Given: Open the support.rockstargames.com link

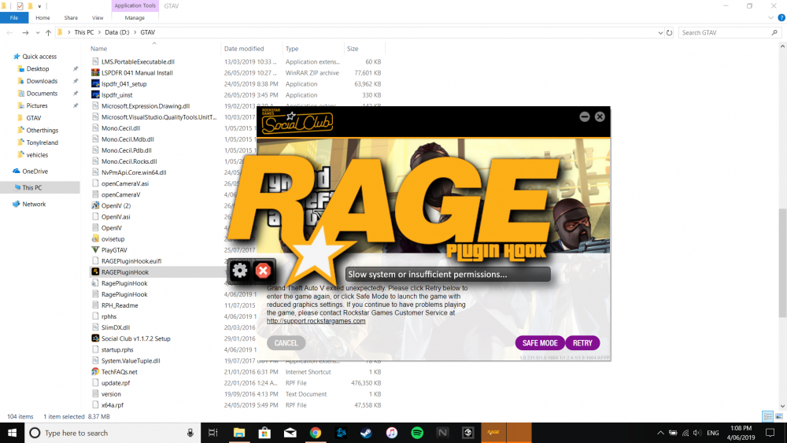Looking at the screenshot, I should [x=316, y=321].
